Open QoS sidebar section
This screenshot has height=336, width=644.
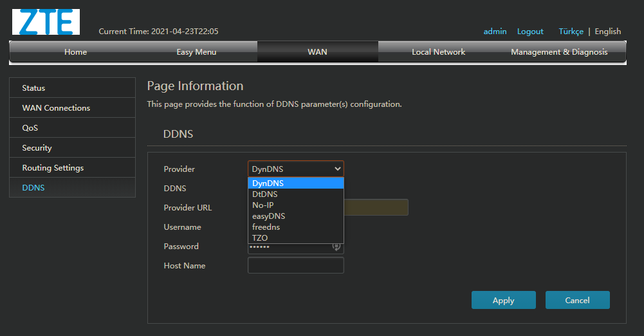(x=30, y=128)
